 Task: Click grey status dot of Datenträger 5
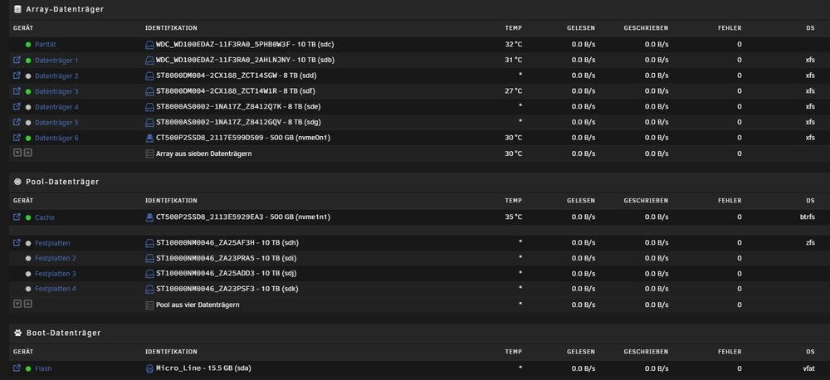coord(28,123)
